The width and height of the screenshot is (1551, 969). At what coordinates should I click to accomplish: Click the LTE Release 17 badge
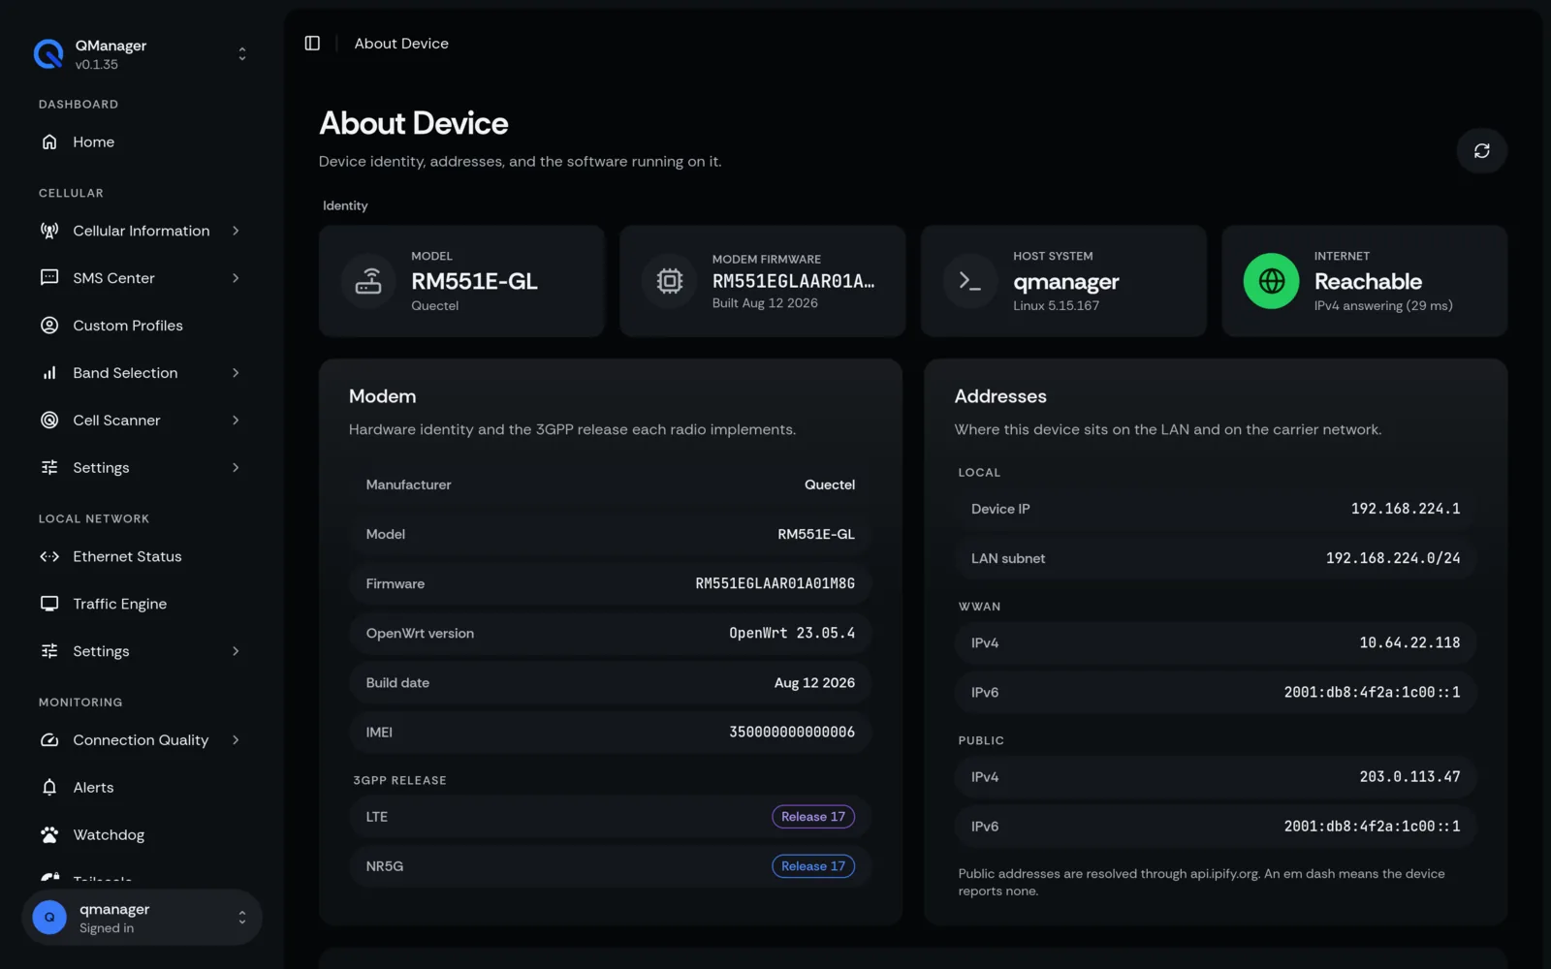pos(813,817)
